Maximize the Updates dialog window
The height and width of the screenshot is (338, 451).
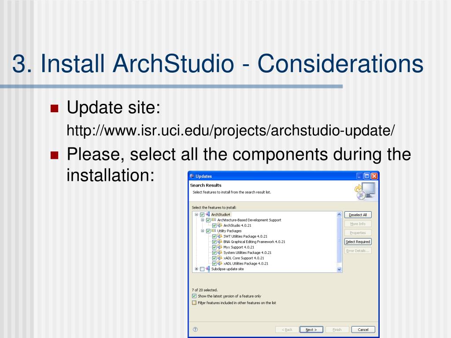(367, 176)
